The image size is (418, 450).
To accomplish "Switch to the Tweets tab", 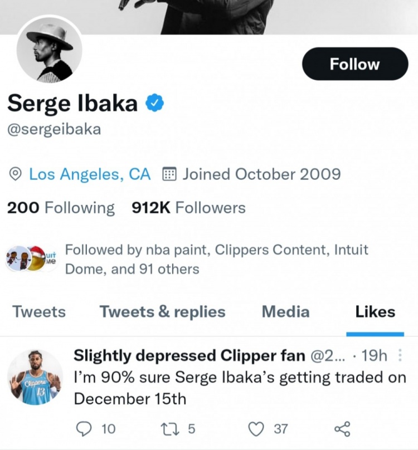I will [x=39, y=312].
